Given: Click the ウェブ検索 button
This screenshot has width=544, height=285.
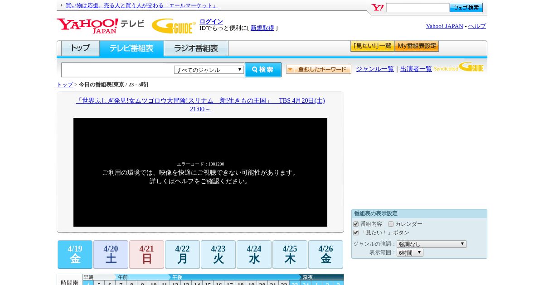Looking at the screenshot, I should 466,8.
